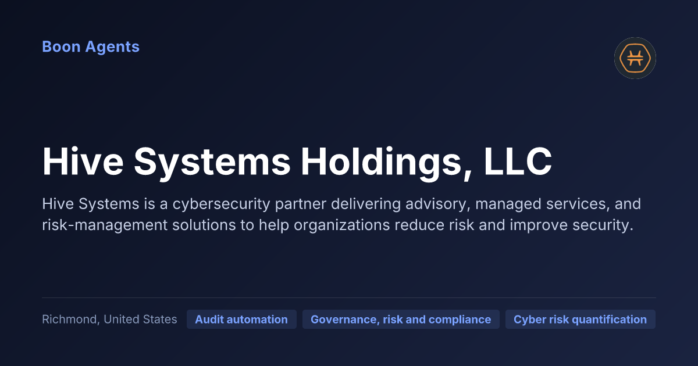698x366 pixels.
Task: Click the Hive Systems Holdings, LLC title
Action: point(297,162)
